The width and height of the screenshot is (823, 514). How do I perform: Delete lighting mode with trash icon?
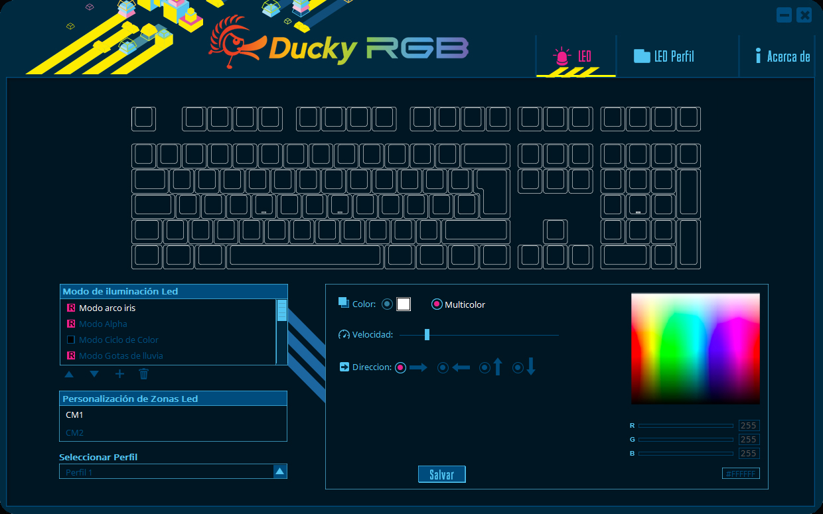point(143,374)
